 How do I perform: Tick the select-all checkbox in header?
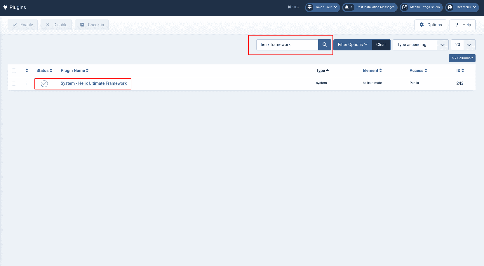[14, 71]
